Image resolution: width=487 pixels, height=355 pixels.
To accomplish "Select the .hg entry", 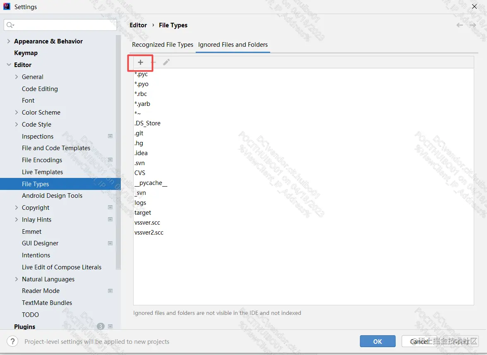I will [x=139, y=143].
